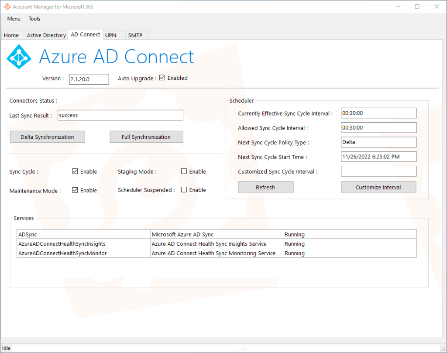This screenshot has width=447, height=353.
Task: Click the Version field showing 2.1.20.0
Action: 89,79
